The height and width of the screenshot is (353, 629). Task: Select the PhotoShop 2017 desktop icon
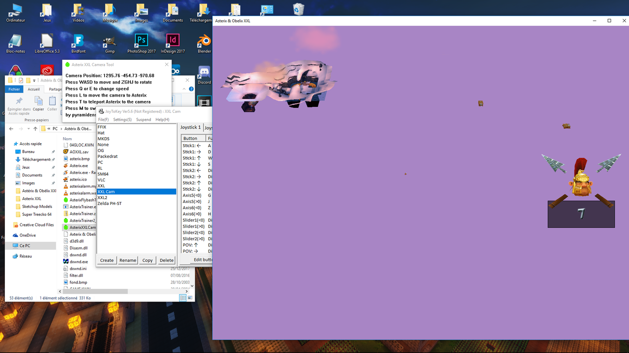(141, 43)
